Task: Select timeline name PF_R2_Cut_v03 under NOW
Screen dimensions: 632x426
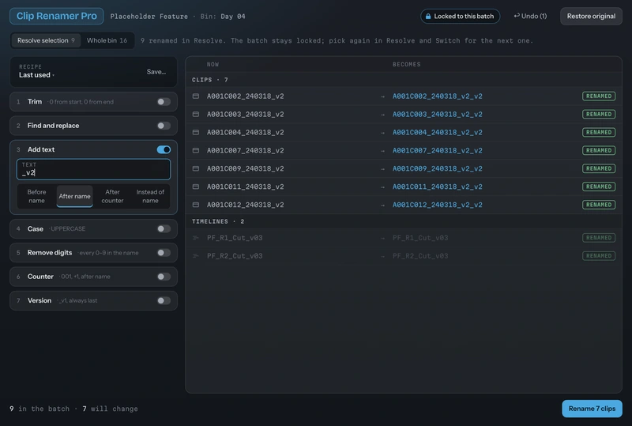Action: [235, 256]
